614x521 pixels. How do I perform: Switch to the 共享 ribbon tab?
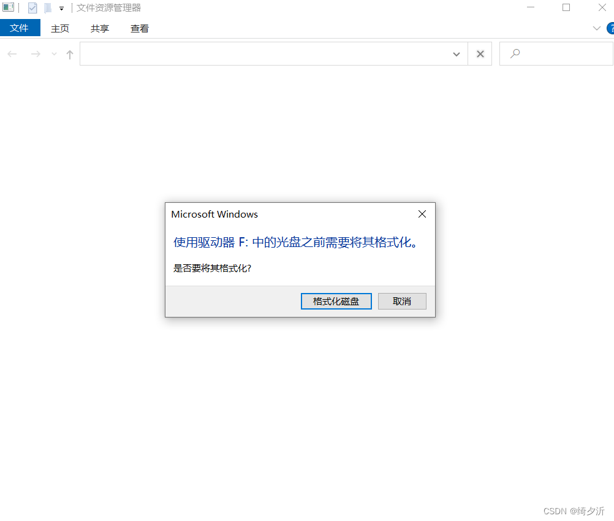tap(99, 28)
